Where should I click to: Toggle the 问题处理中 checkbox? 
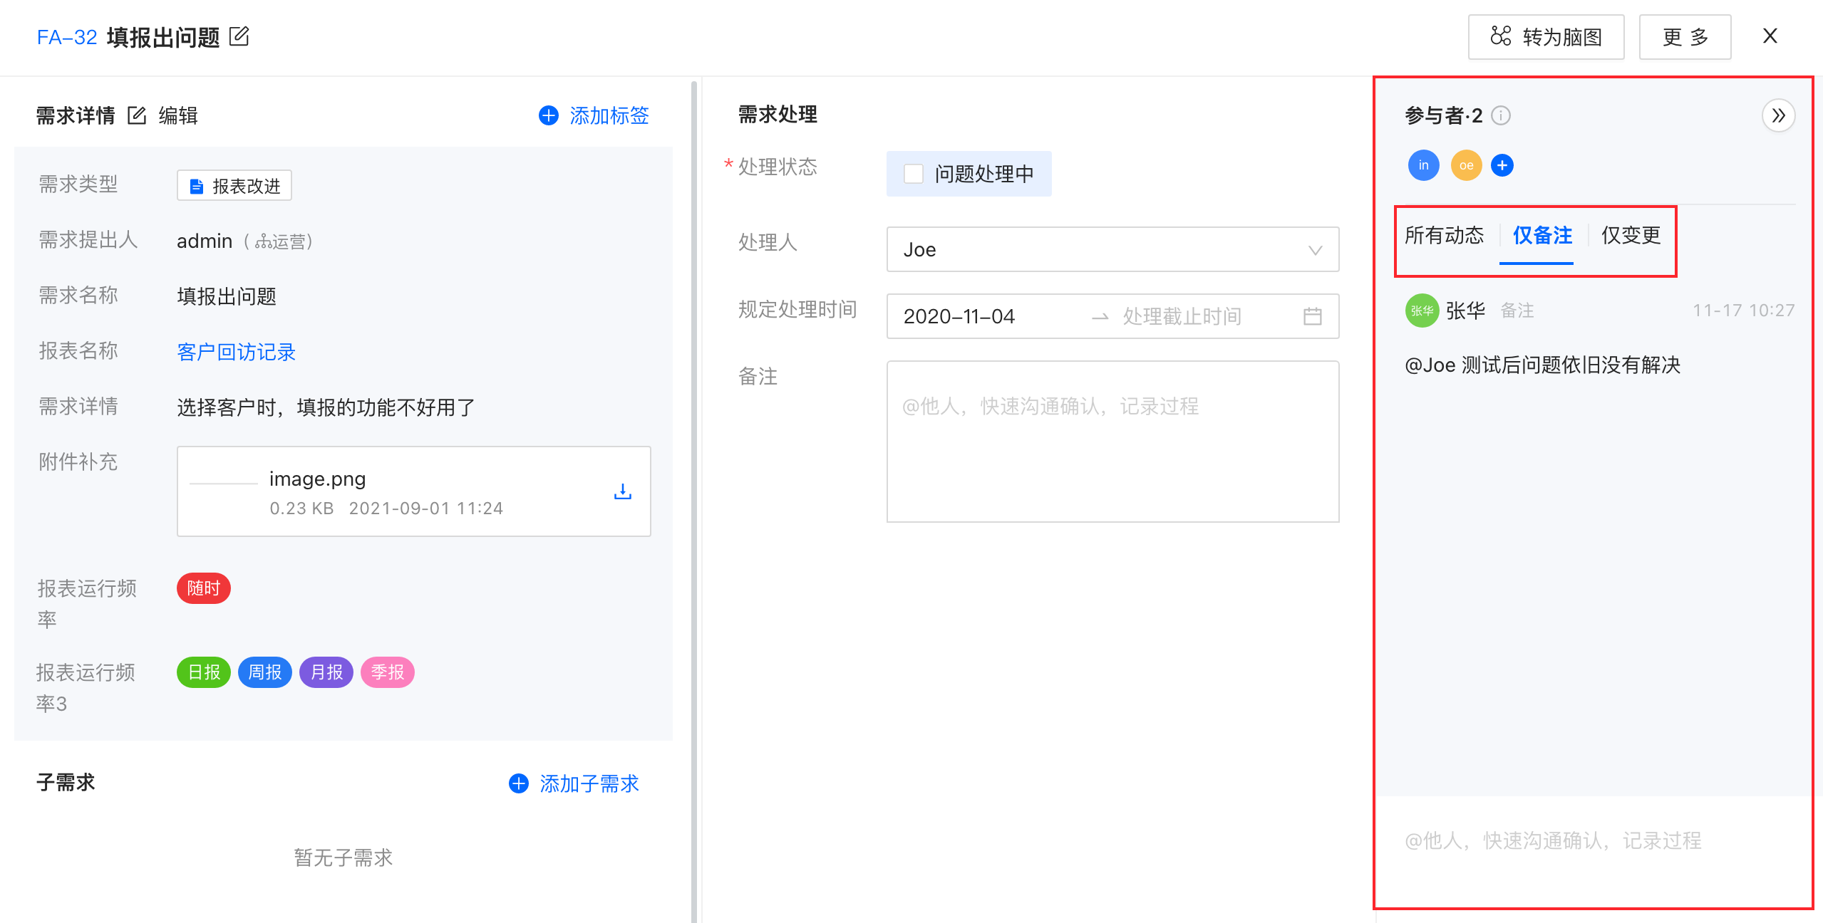point(913,174)
